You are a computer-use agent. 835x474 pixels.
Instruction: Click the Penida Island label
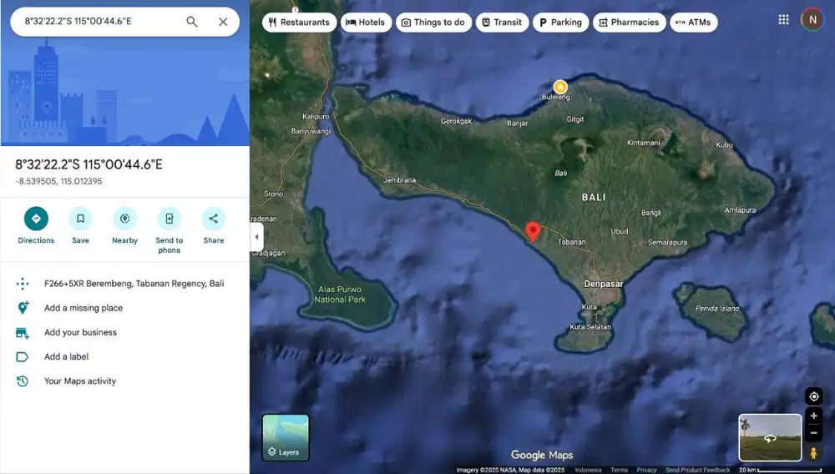716,308
